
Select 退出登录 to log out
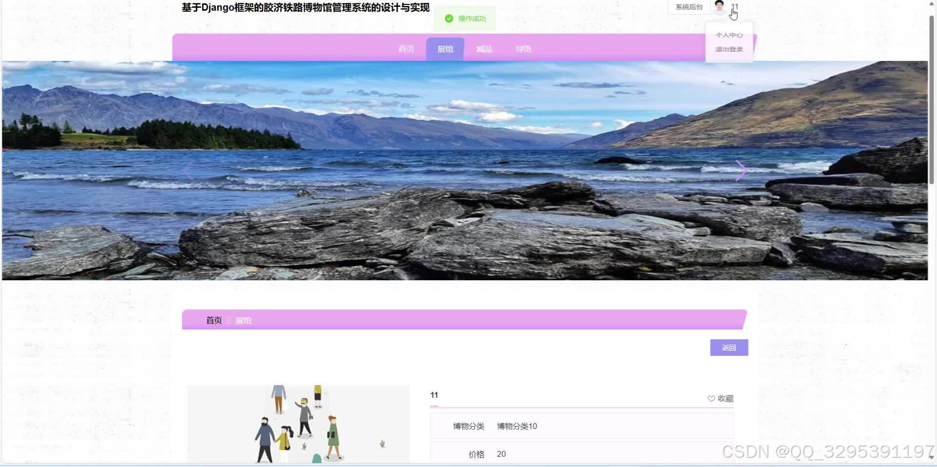click(x=729, y=49)
